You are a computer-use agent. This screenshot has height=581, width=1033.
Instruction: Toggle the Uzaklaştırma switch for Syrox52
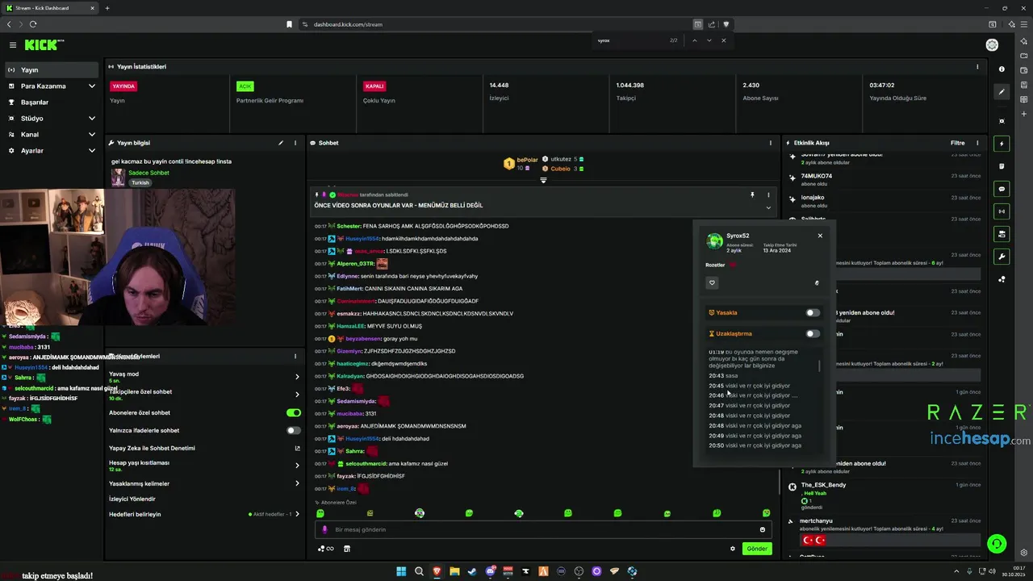[x=813, y=333]
